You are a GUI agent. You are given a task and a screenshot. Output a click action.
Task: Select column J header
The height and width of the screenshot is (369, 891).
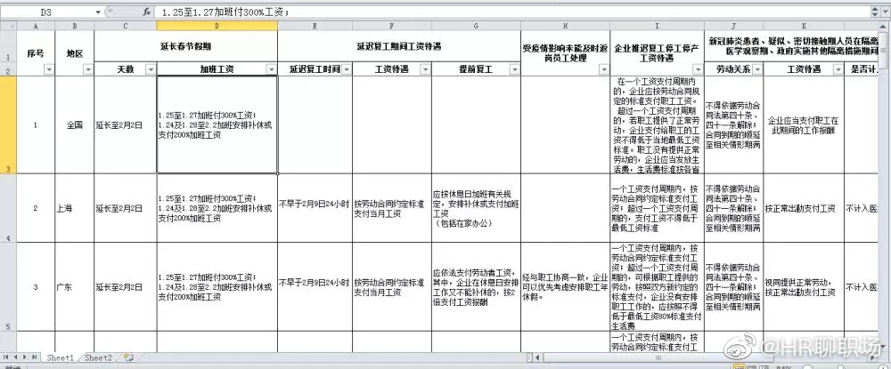pos(733,26)
